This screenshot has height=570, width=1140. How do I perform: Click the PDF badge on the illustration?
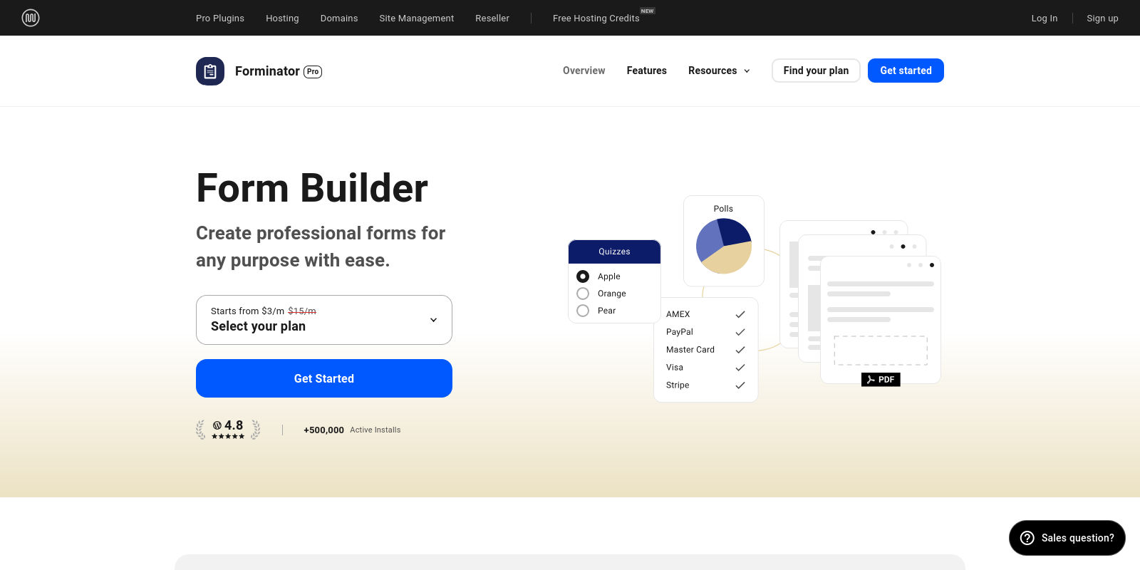coord(881,380)
